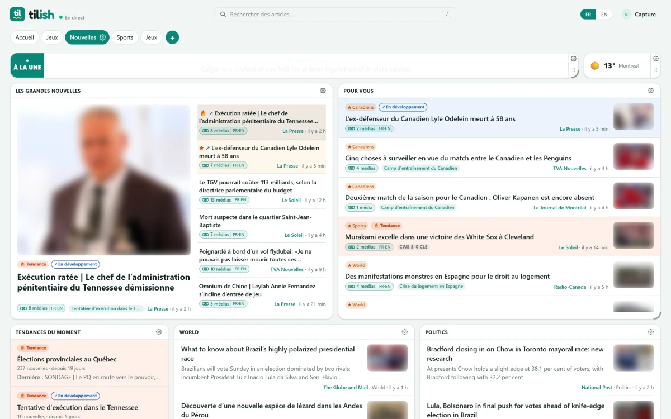Open the weather widget settings gear
The height and width of the screenshot is (419, 671).
pos(655,59)
